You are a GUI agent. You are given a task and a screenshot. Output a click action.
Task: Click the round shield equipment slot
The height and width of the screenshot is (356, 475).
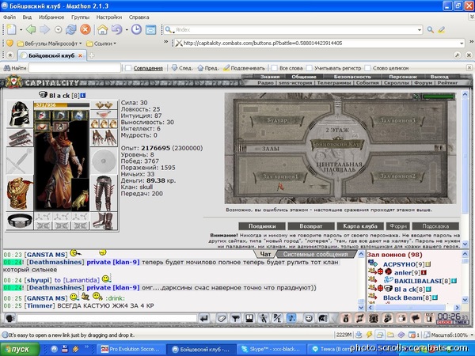pos(104,161)
